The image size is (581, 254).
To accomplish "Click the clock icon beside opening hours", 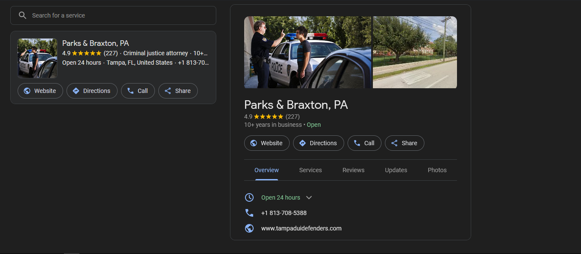I will point(249,197).
